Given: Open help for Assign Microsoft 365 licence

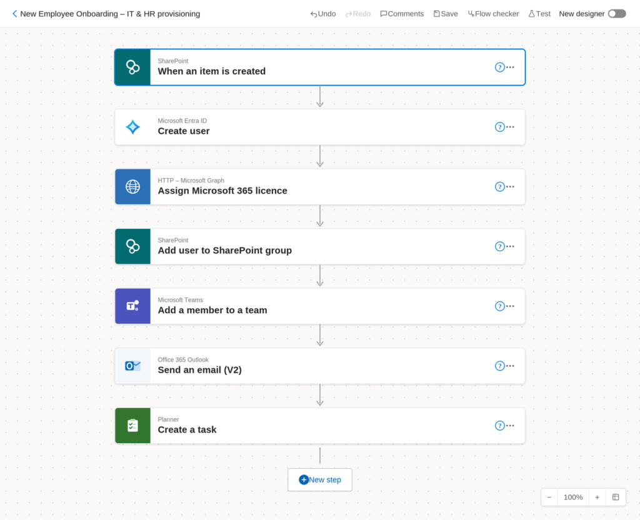Looking at the screenshot, I should click(x=499, y=186).
